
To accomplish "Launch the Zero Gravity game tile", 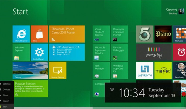I will (179, 70).
